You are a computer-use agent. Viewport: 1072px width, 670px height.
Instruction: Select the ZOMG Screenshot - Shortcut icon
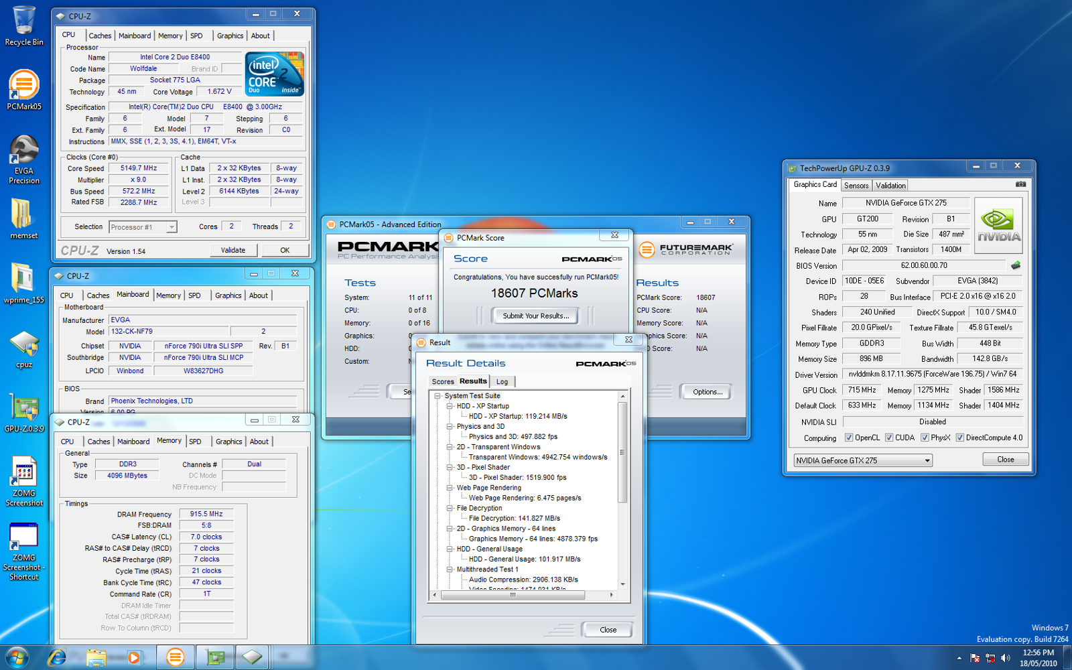24,551
